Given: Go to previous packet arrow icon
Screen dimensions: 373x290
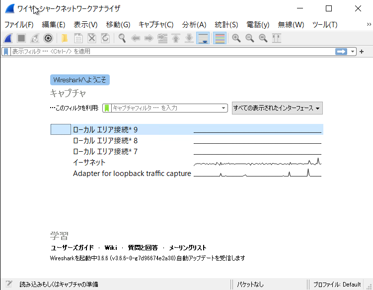Looking at the screenshot, I should coord(136,38).
